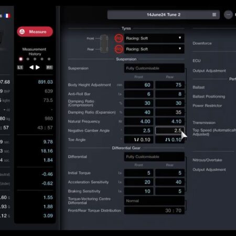This screenshot has height=236, width=236.
Task: Adjust rear Natural Frequency 4.10
Action: pyautogui.click(x=170, y=121)
